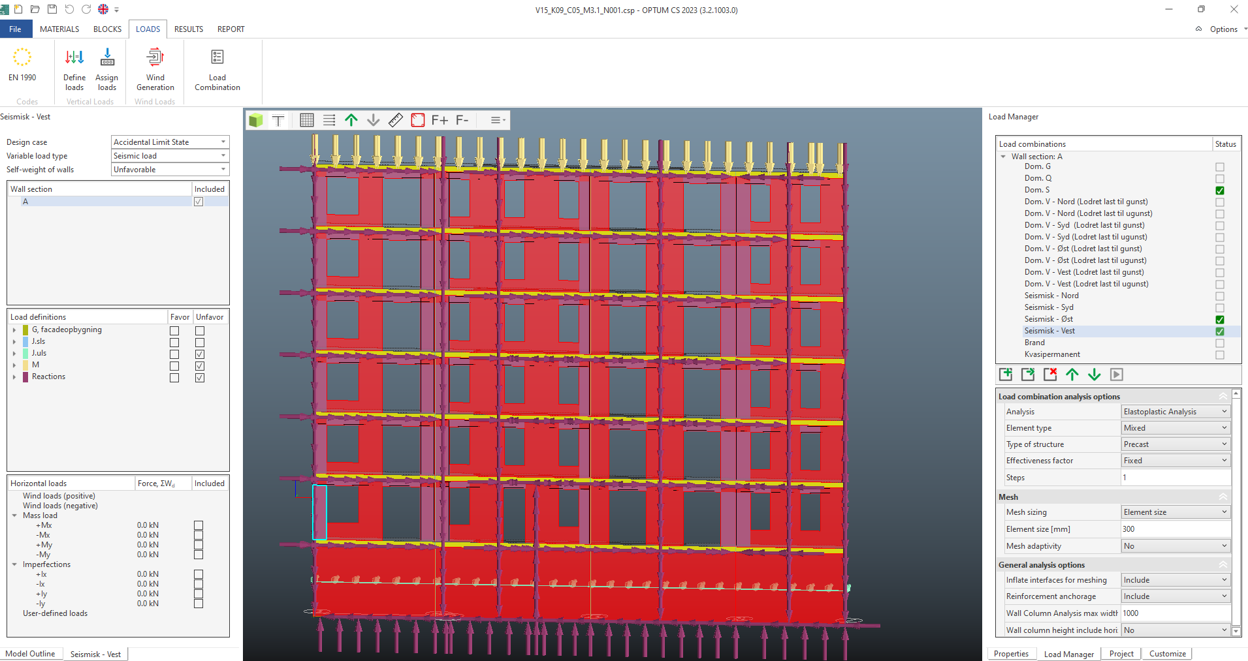
Task: Open the File menu
Action: [15, 29]
